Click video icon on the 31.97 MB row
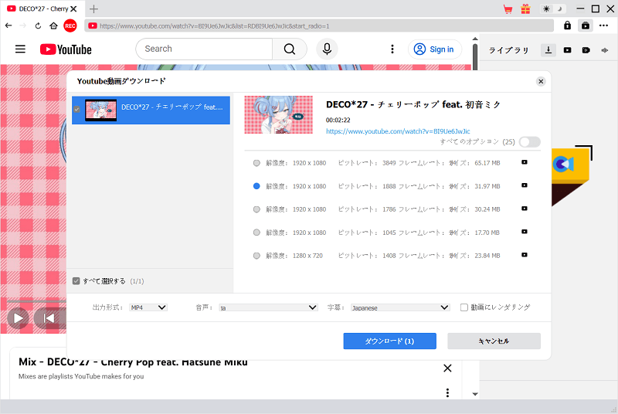This screenshot has height=414, width=618. pyautogui.click(x=525, y=185)
